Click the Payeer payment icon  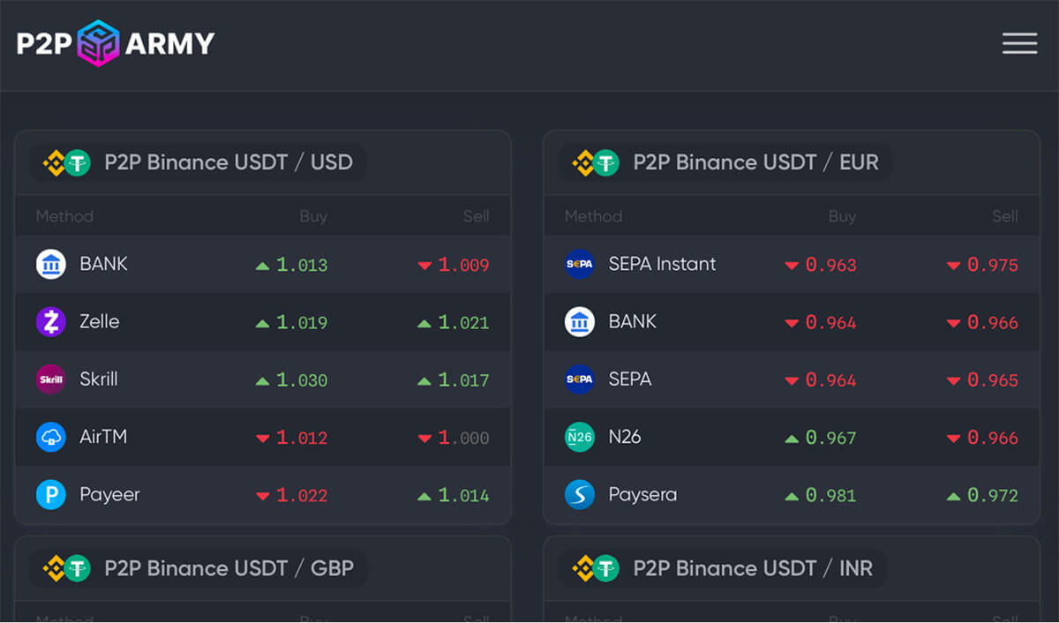51,494
